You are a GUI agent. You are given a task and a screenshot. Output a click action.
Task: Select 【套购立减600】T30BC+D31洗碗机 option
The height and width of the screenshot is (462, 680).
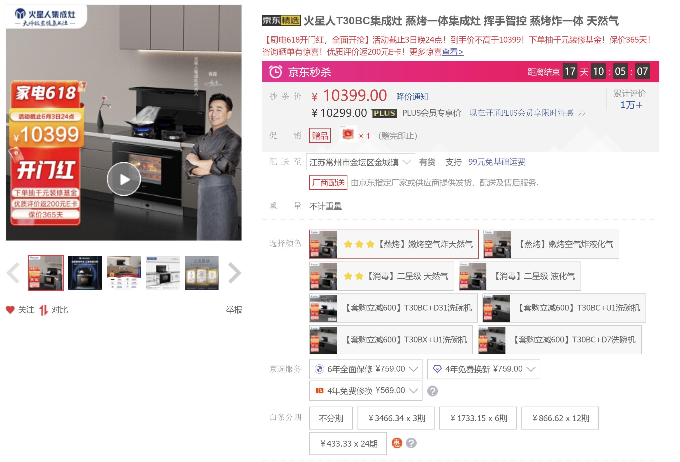[x=393, y=308]
